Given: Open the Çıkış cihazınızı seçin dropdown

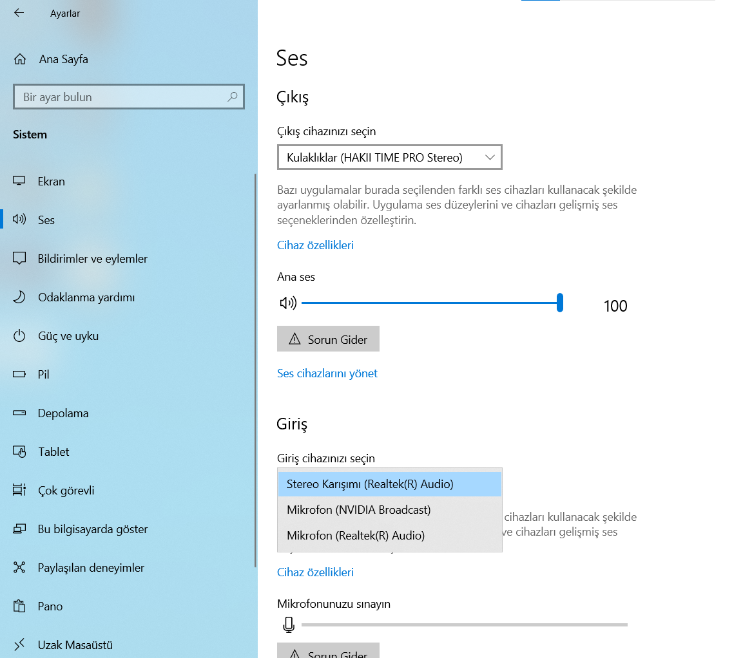Looking at the screenshot, I should [x=389, y=157].
